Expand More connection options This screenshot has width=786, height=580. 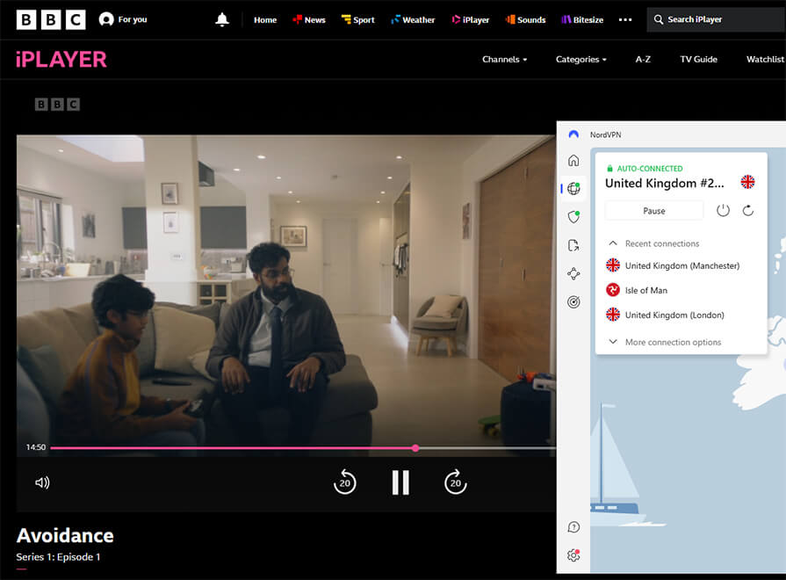(x=665, y=342)
